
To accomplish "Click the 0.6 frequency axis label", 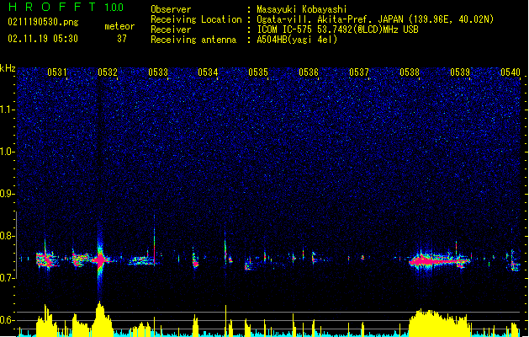I will 8,320.
